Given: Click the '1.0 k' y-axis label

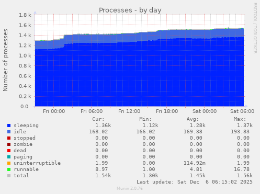Looking at the screenshot, I should pos(25,55).
